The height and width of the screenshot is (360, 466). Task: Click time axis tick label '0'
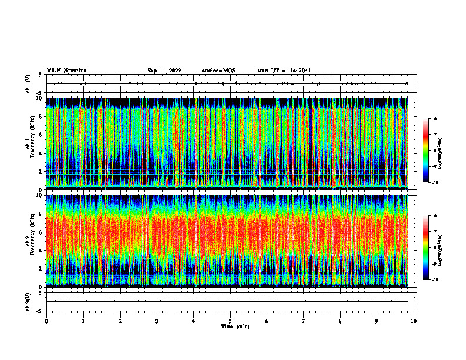tap(46, 321)
